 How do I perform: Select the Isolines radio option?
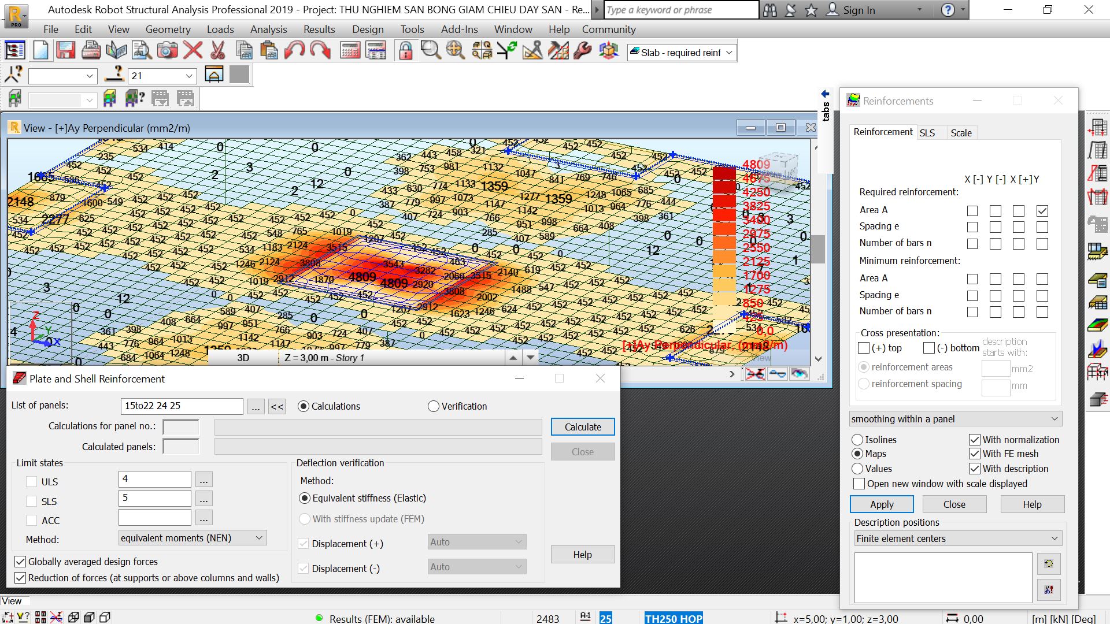[857, 440]
